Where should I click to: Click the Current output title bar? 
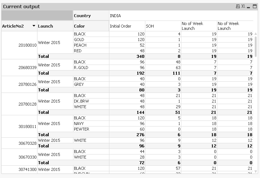112,6
